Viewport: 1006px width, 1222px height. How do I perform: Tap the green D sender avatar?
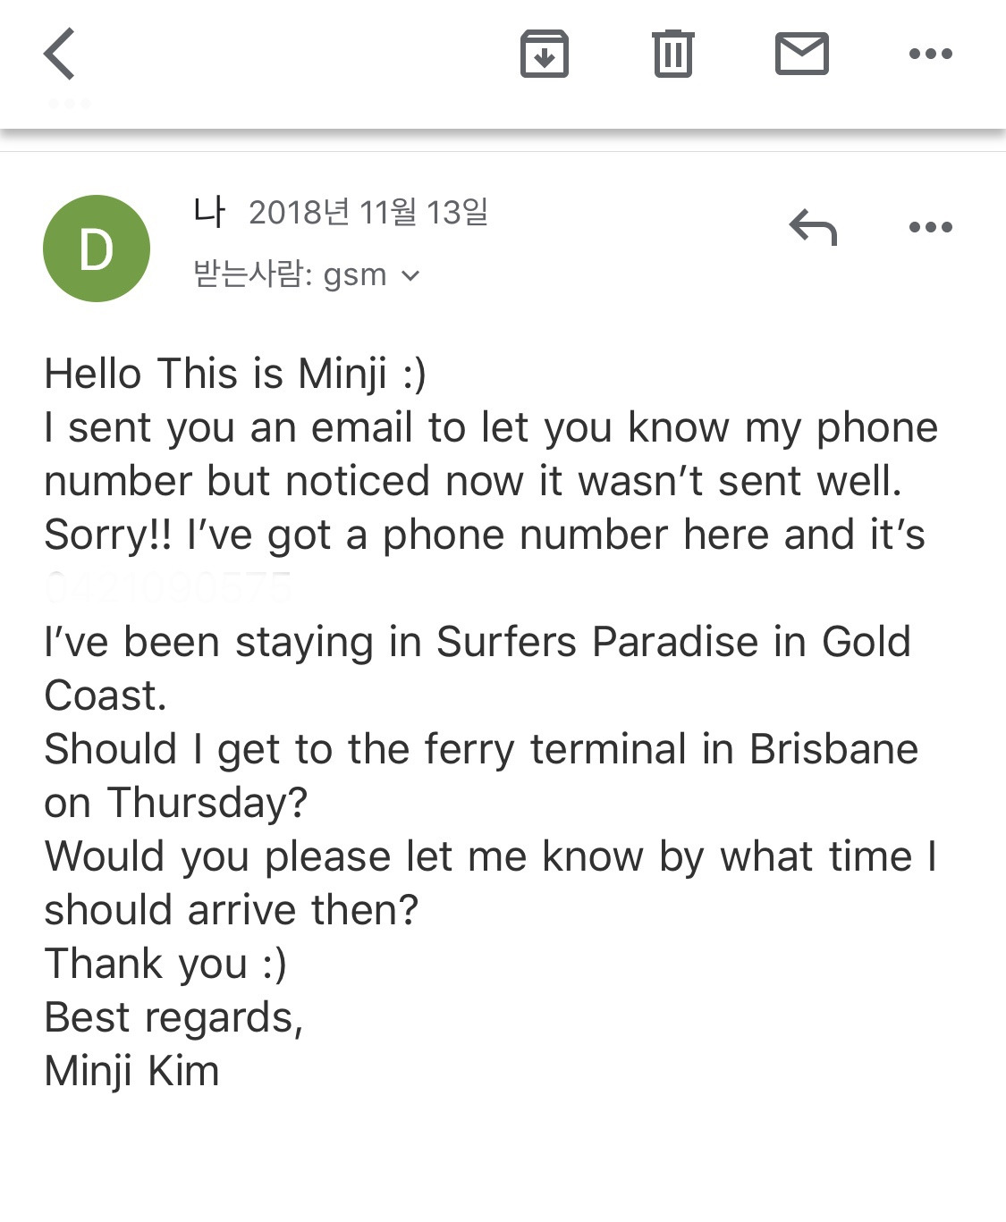point(97,249)
